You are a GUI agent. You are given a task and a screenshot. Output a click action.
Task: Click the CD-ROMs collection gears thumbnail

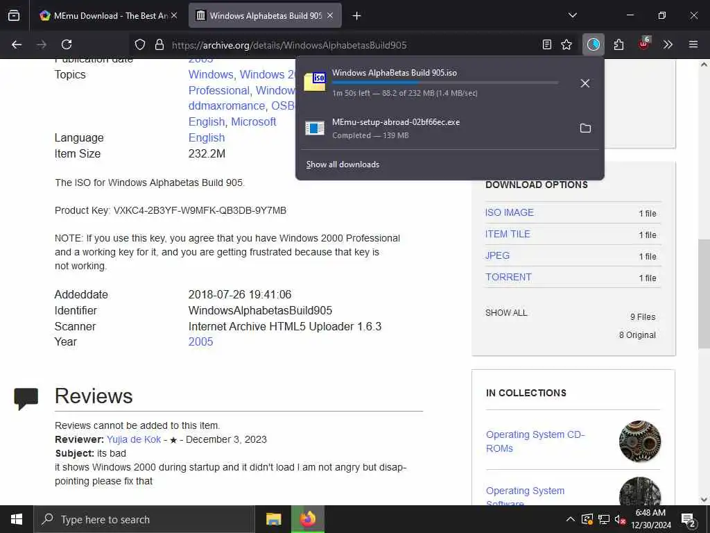point(640,441)
